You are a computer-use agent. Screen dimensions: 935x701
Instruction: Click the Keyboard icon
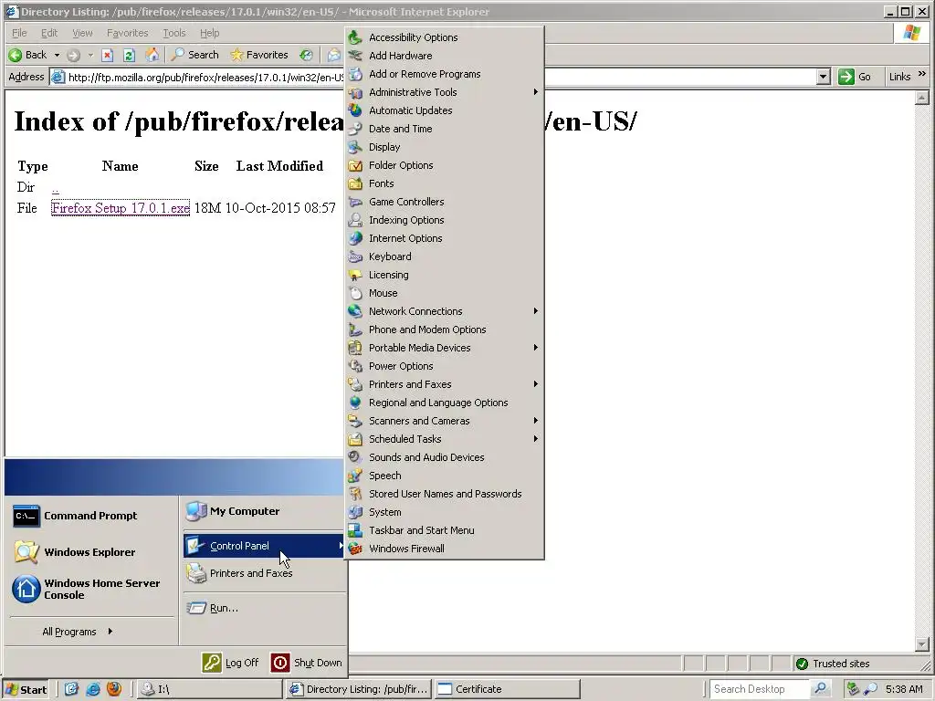click(x=355, y=256)
